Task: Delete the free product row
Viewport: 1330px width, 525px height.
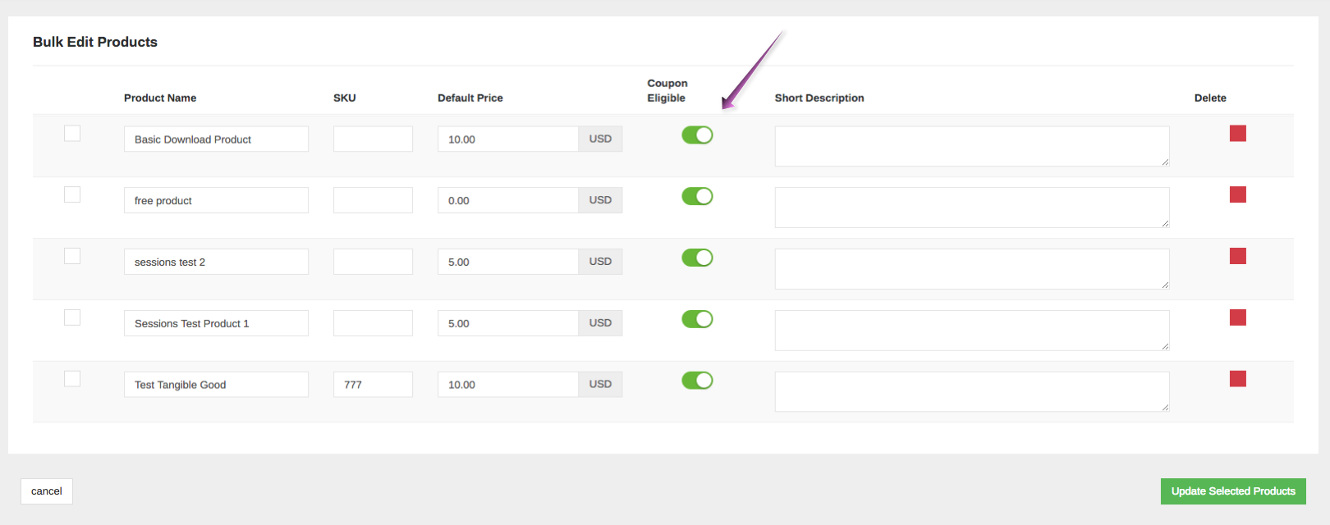Action: 1238,194
